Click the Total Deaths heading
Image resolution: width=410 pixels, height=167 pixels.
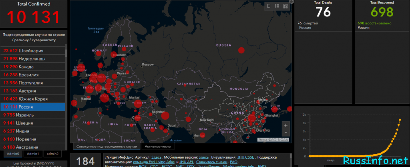(323, 2)
